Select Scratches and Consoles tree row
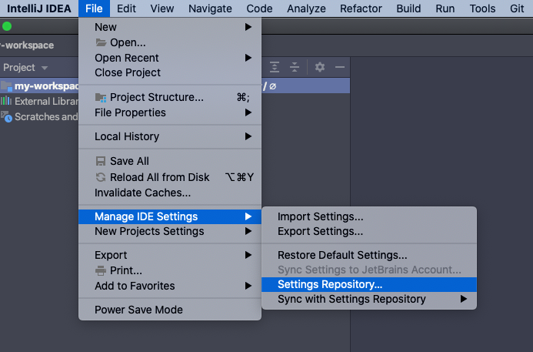The height and width of the screenshot is (352, 533). click(x=47, y=117)
